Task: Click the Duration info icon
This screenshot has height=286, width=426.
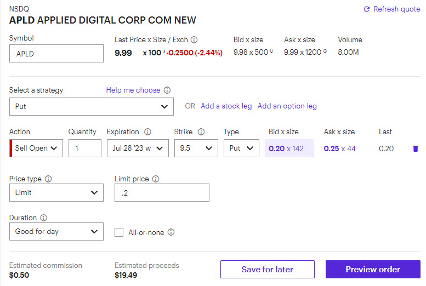Action: point(44,218)
